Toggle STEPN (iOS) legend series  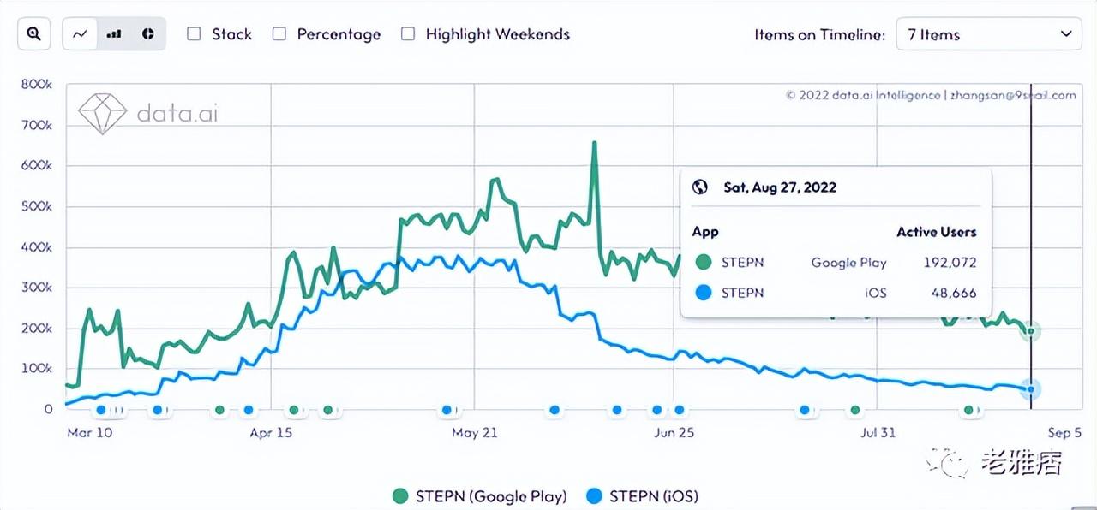643,496
